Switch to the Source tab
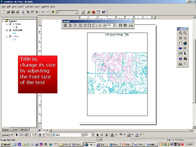Screen dimensions: 196x147 pos(14,129)
